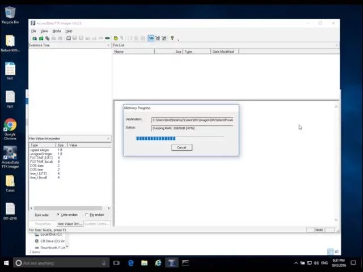Image resolution: width=363 pixels, height=272 pixels.
Task: Click the Dumping RAM status field
Action: tap(192, 128)
